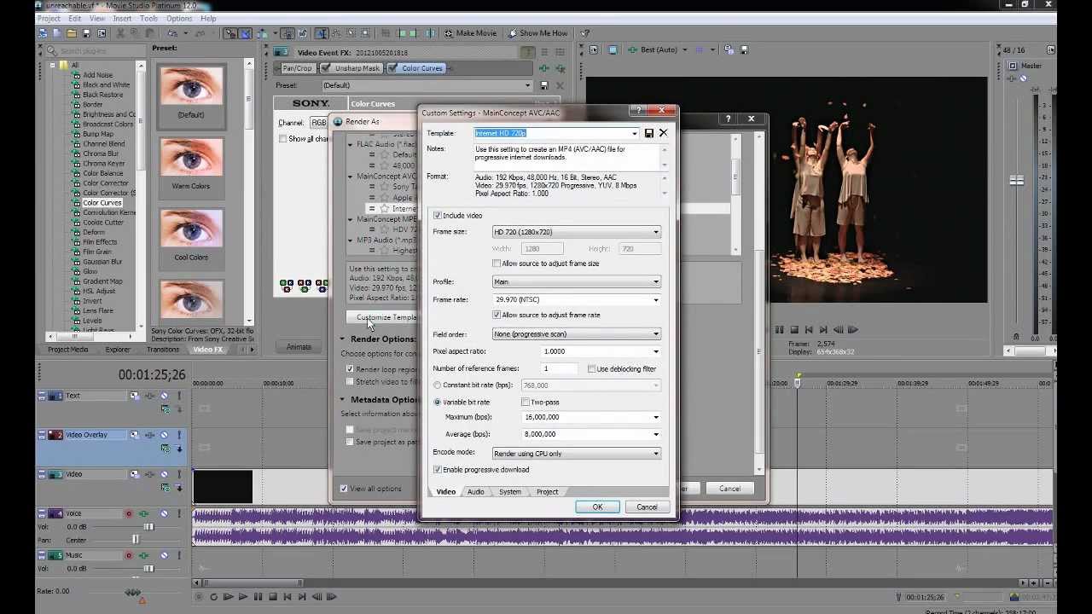Viewport: 1092px width, 614px height.
Task: Switch to the Project tab in Custom Settings
Action: click(547, 492)
